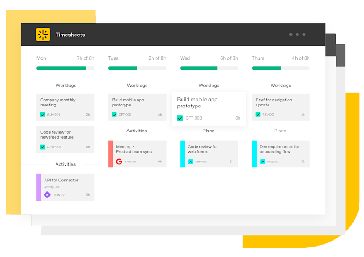Open the Meeting - Product team sync card
The image size is (364, 257).
tap(137, 154)
